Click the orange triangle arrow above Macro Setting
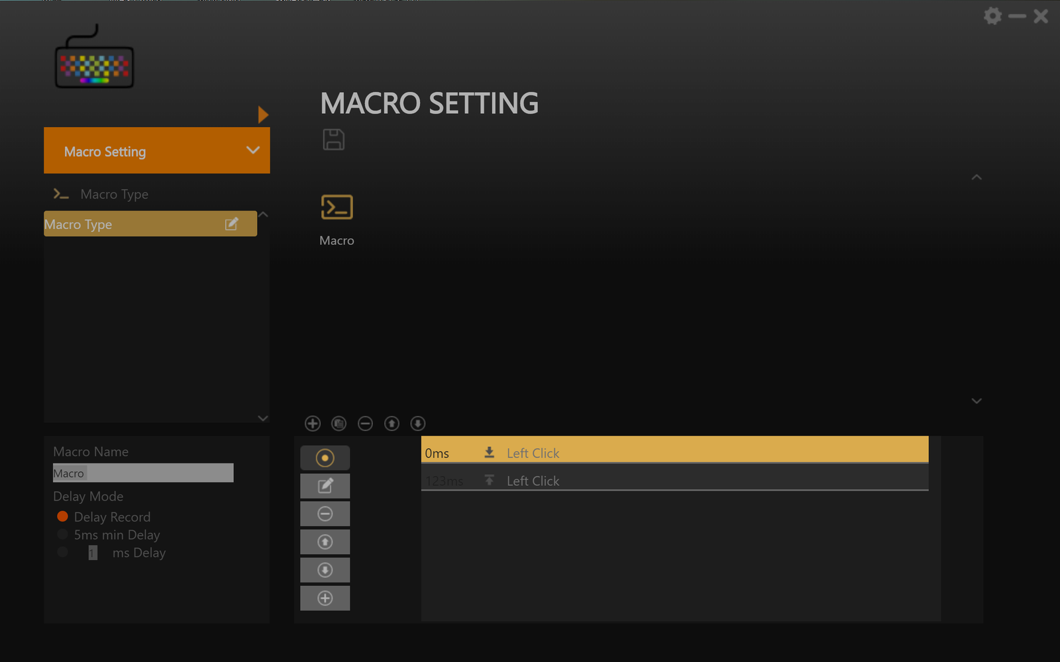 click(263, 115)
